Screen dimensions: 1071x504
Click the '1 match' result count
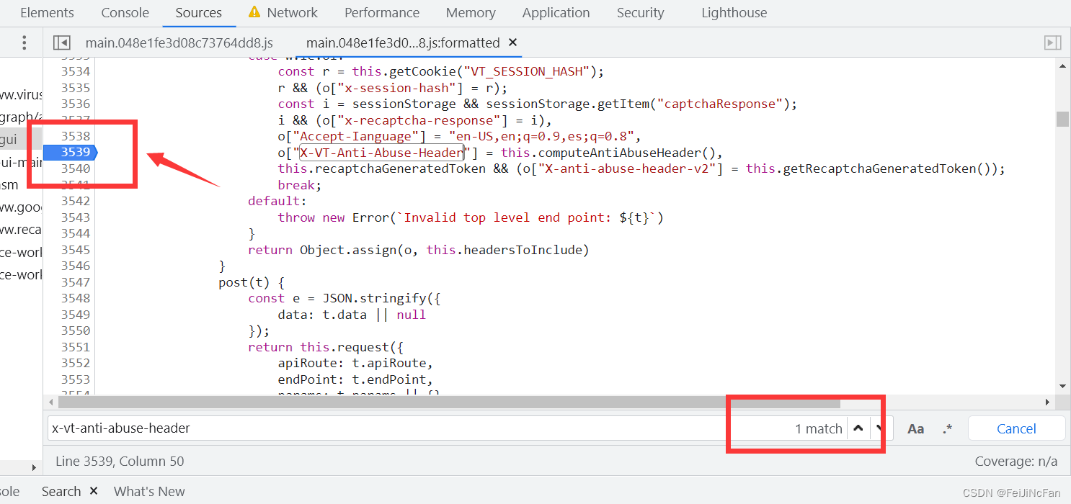click(x=819, y=428)
